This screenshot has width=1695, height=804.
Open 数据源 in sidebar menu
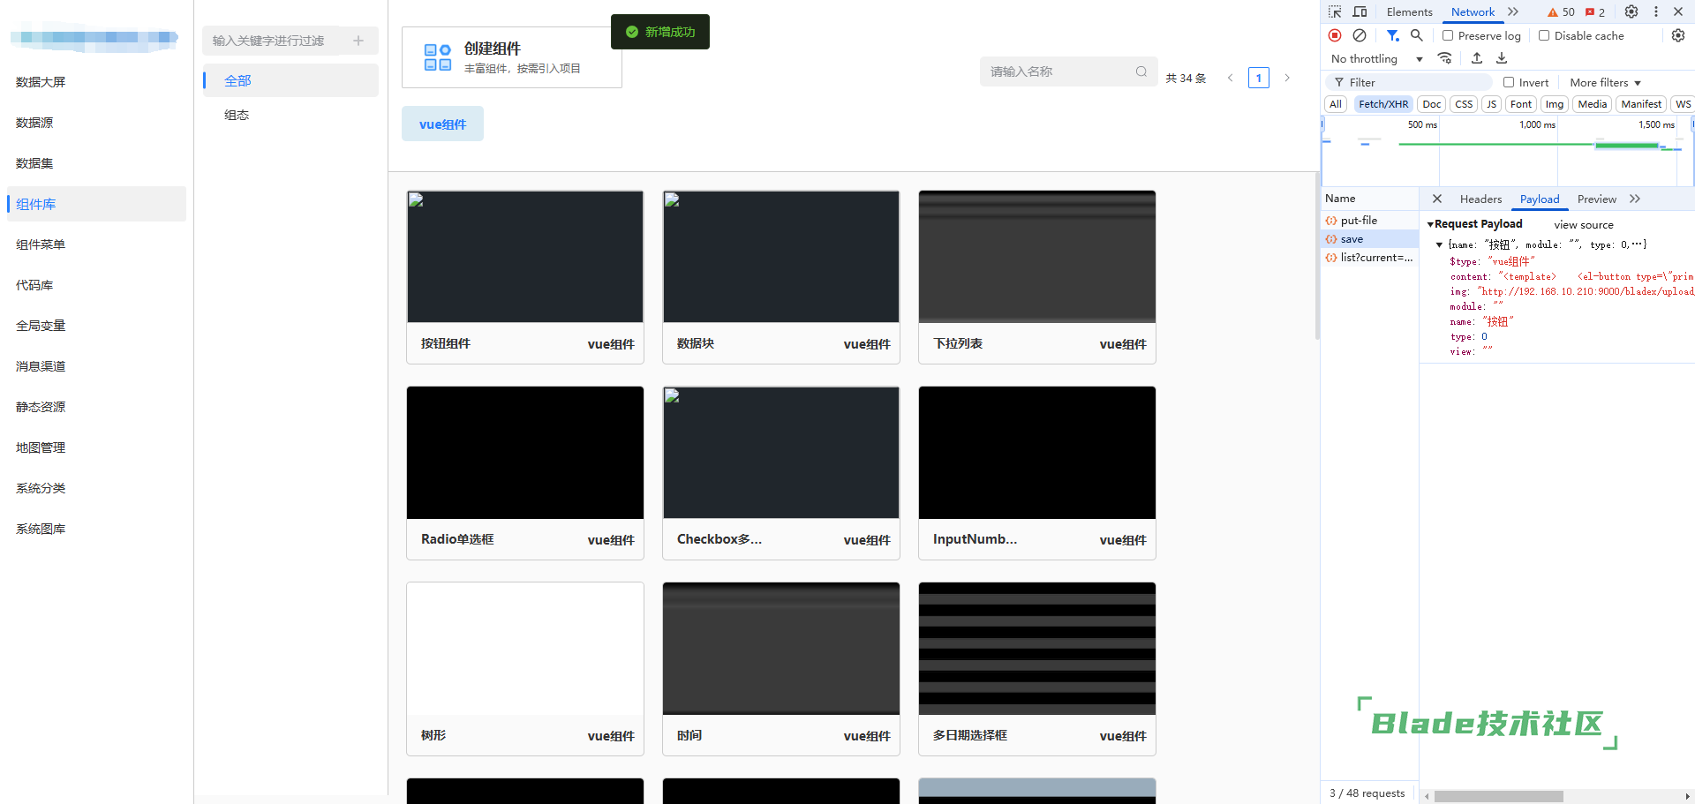[x=96, y=123]
